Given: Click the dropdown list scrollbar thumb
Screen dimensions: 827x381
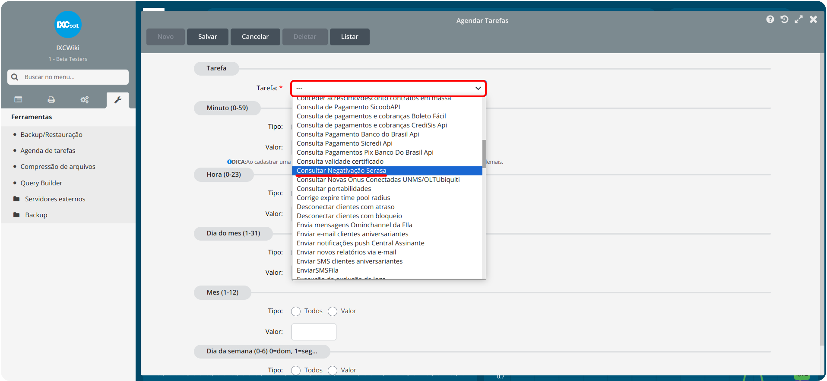Looking at the screenshot, I should click(484, 153).
